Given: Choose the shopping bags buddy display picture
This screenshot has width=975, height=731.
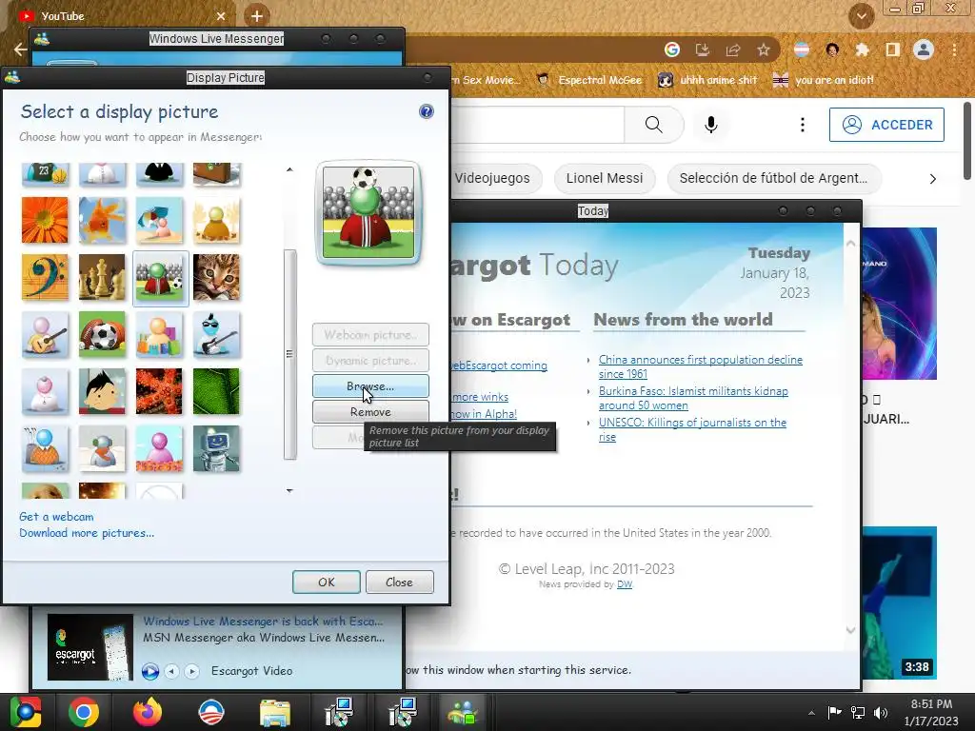Looking at the screenshot, I should 159,334.
